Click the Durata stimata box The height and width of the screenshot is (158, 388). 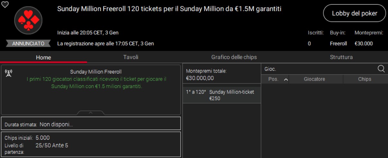point(91,124)
